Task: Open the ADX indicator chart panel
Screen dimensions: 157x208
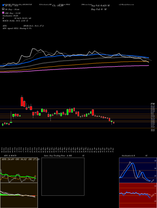Action: tap(19, 170)
